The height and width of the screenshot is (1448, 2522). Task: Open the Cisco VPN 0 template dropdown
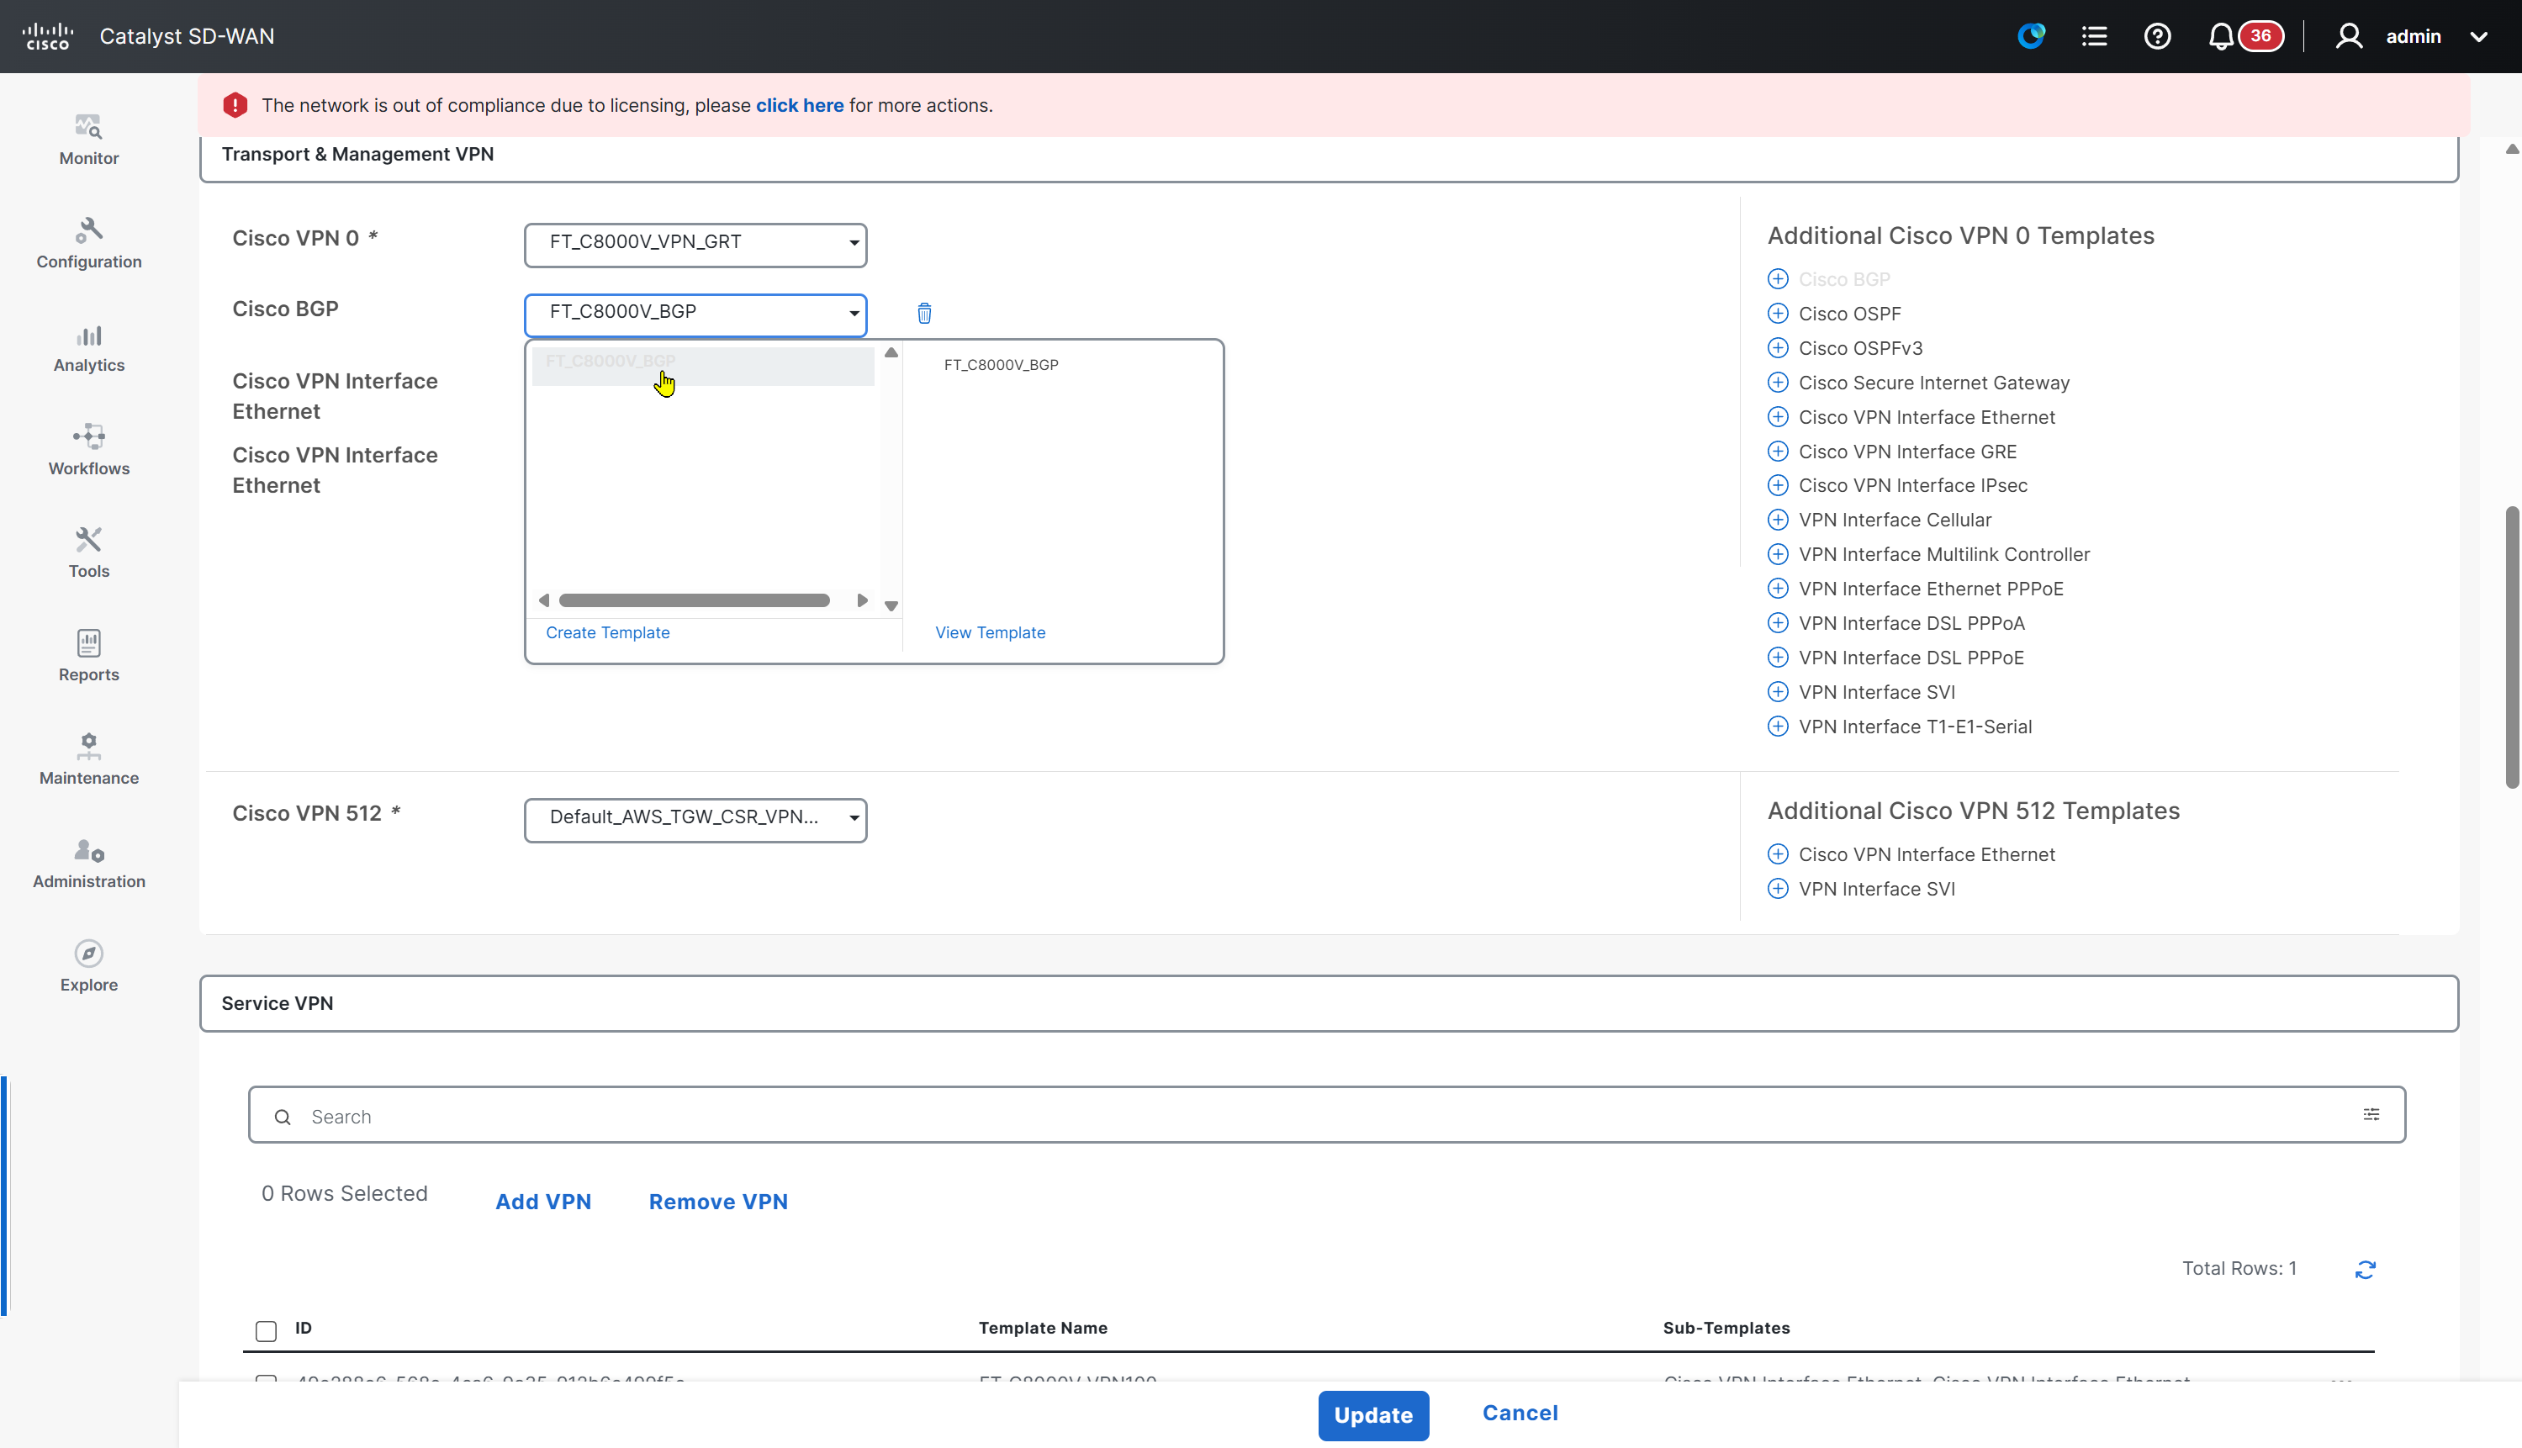[695, 245]
